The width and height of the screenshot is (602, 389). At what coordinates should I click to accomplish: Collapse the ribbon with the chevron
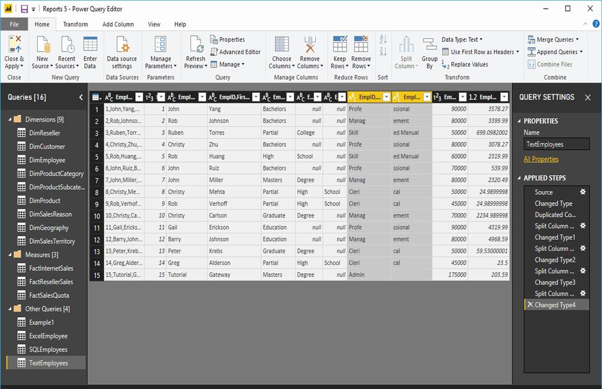[x=585, y=24]
